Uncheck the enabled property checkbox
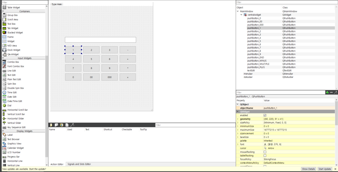The width and height of the screenshot is (338, 172). click(265, 115)
